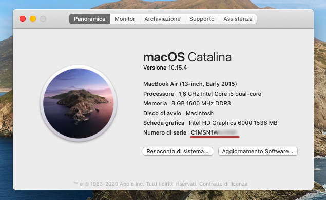Viewport: 326px width, 200px height.
Task: Click the macOS Catalina title
Action: [187, 57]
